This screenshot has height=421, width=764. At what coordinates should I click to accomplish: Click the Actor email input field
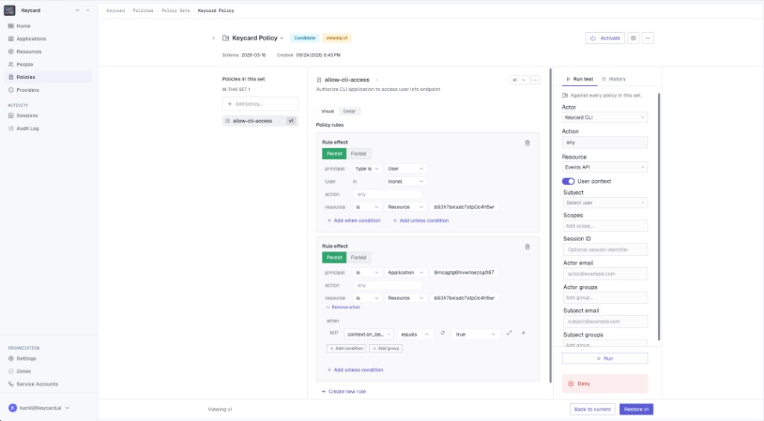point(606,274)
